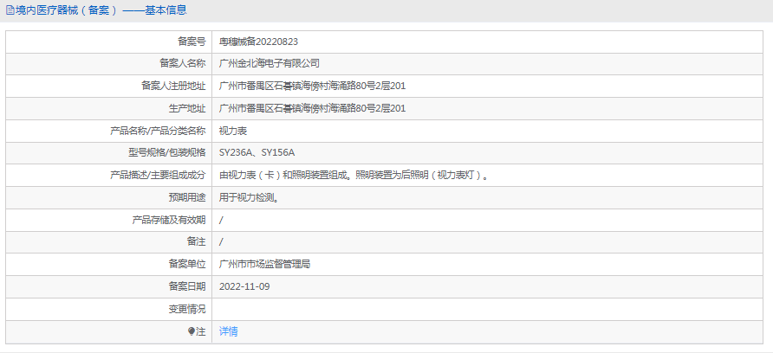
Task: Click the 备案单位 label
Action: (x=187, y=265)
